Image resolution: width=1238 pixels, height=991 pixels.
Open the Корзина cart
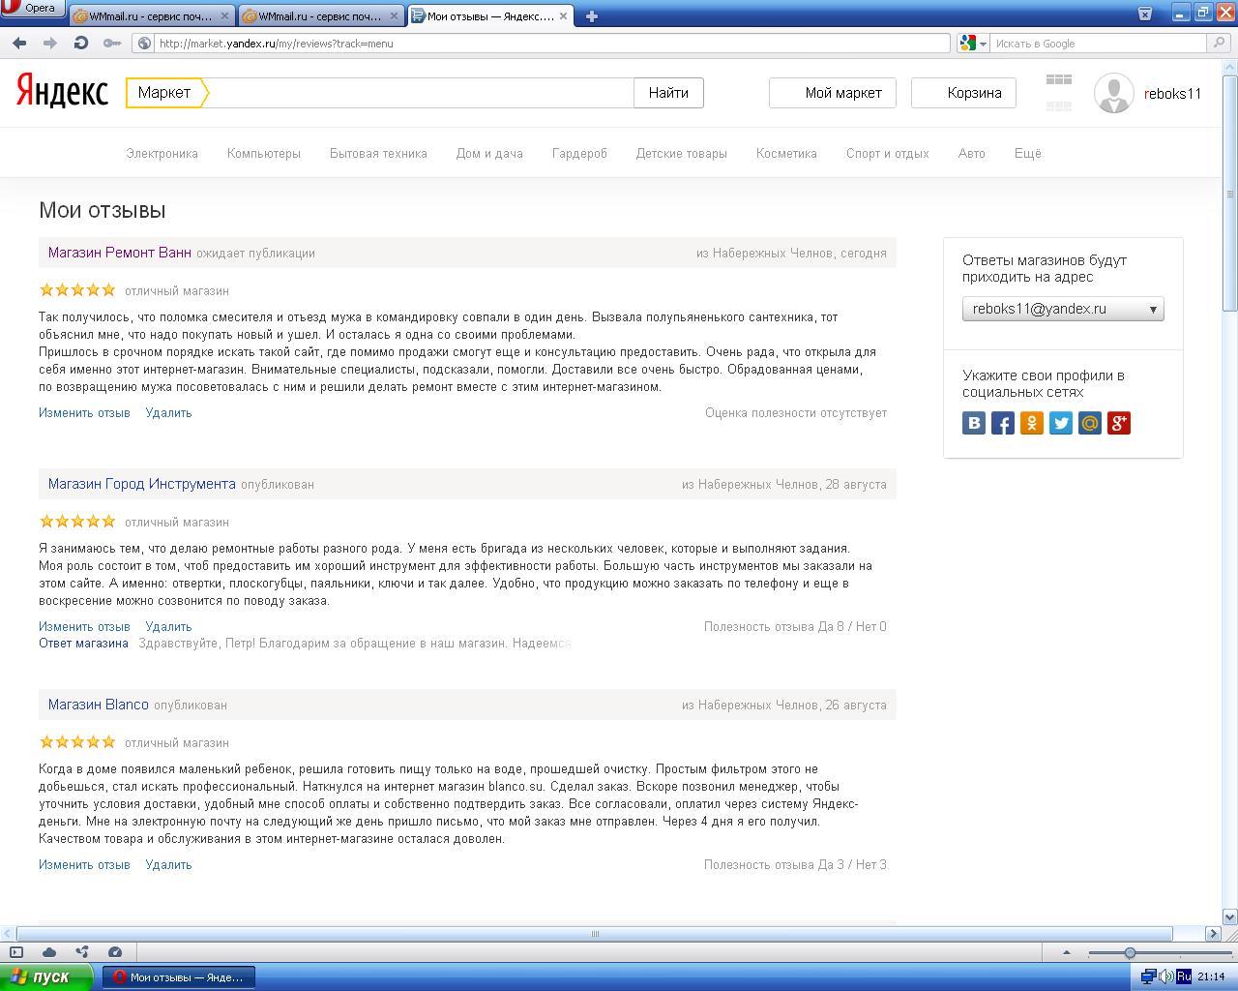click(x=963, y=93)
